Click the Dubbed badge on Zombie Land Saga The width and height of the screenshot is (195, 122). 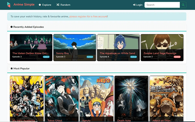point(177,57)
